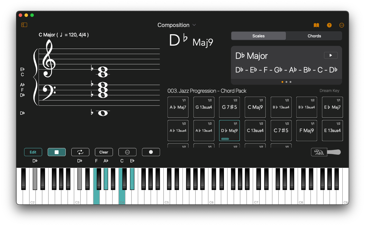Toggle the sustain Ped. pedal
The image size is (365, 226).
click(326, 152)
